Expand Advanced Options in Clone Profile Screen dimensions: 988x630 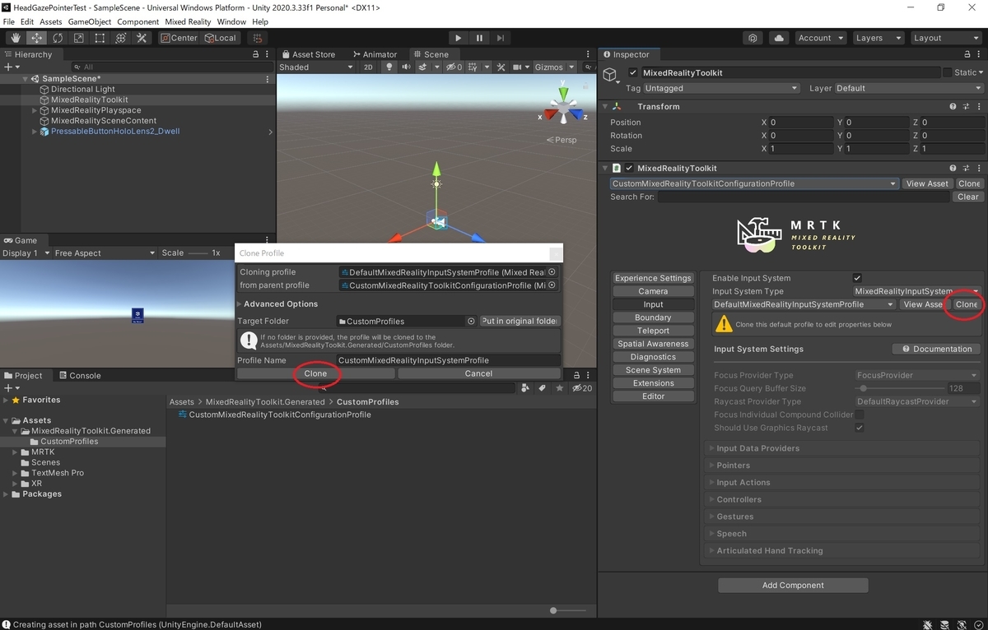[x=280, y=304]
